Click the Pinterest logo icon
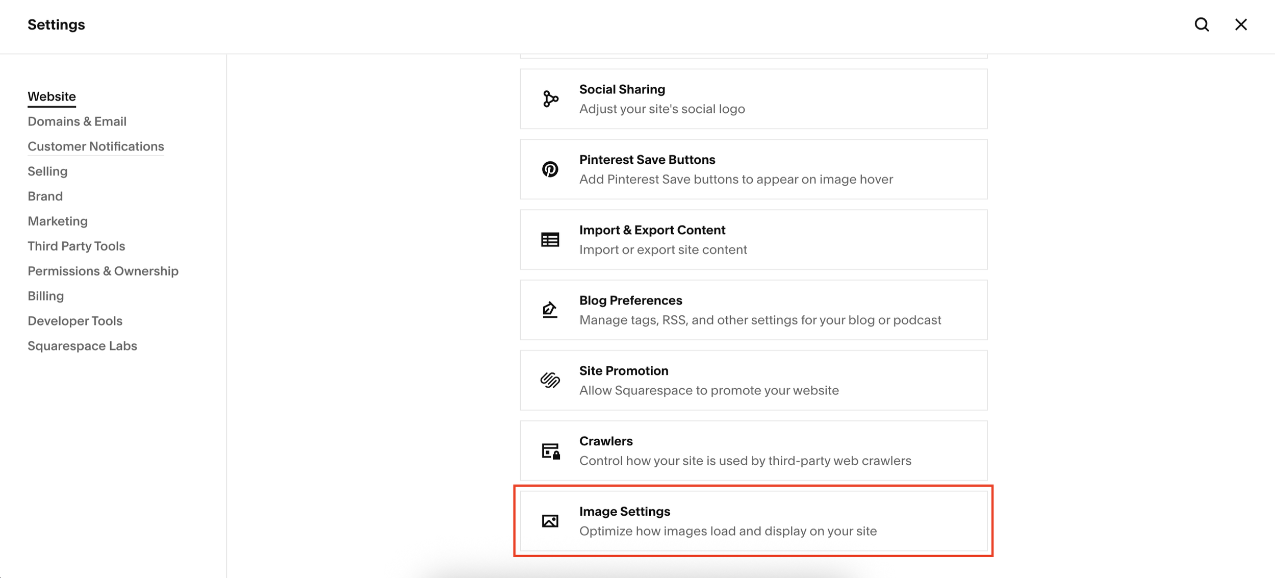This screenshot has width=1275, height=578. point(550,169)
